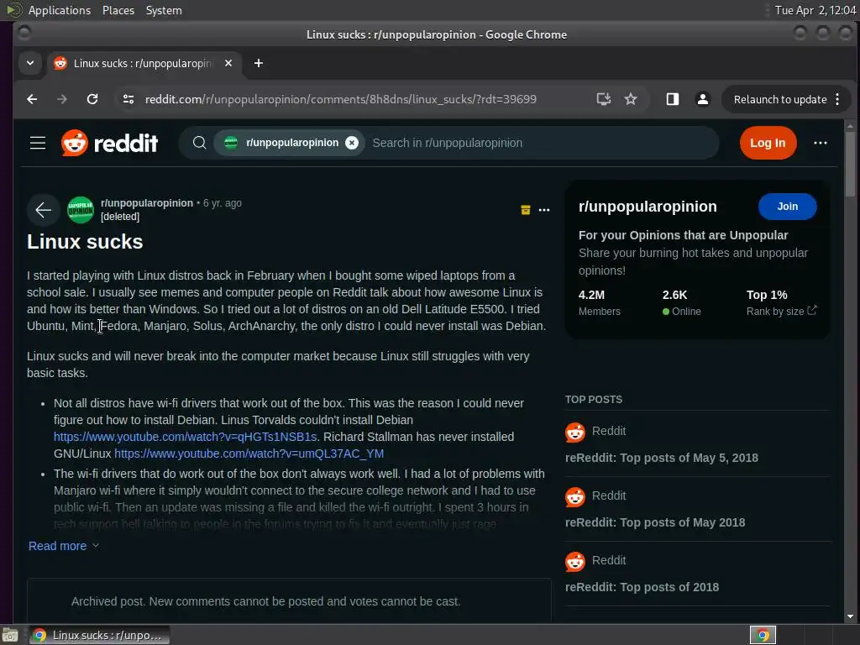The width and height of the screenshot is (860, 645).
Task: Reload the page
Action: click(92, 99)
